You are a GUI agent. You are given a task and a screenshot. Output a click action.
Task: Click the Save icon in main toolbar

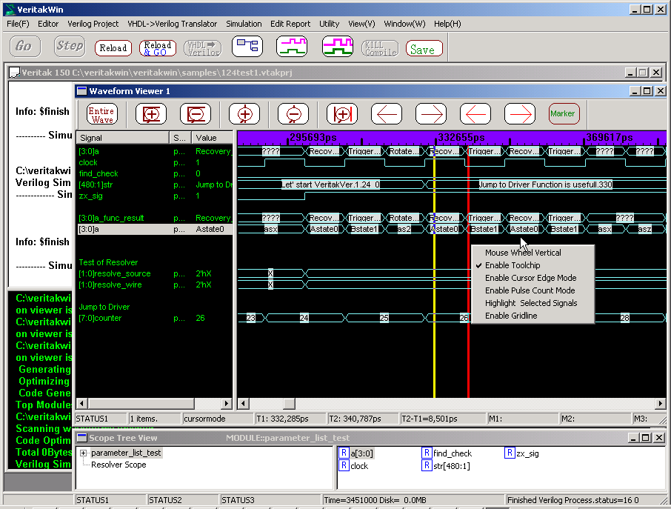coord(423,50)
